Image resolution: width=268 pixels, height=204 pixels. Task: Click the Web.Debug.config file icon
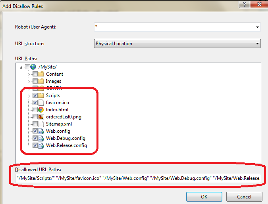[41, 138]
